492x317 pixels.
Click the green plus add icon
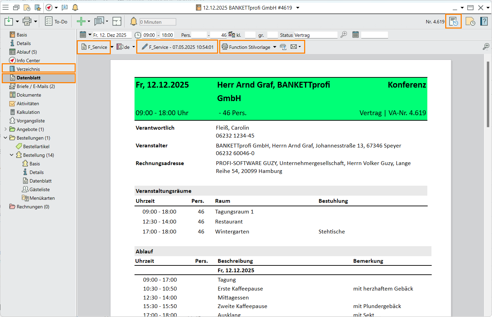point(81,22)
